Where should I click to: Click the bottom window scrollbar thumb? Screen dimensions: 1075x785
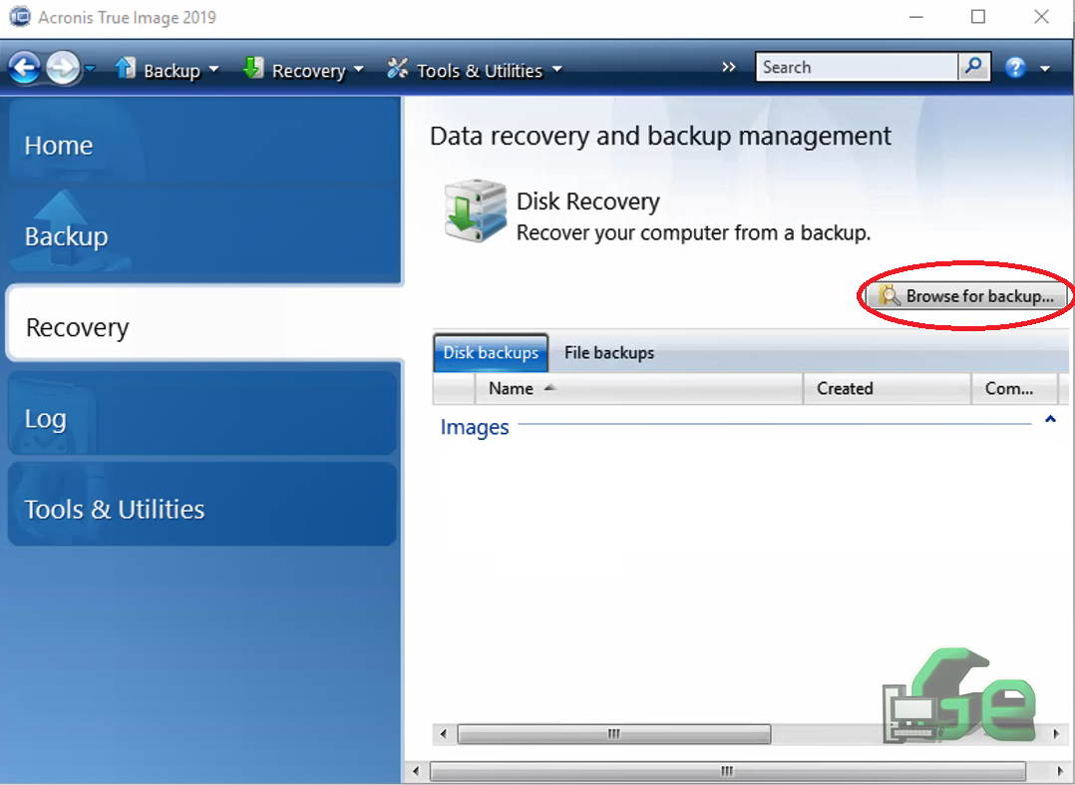727,772
